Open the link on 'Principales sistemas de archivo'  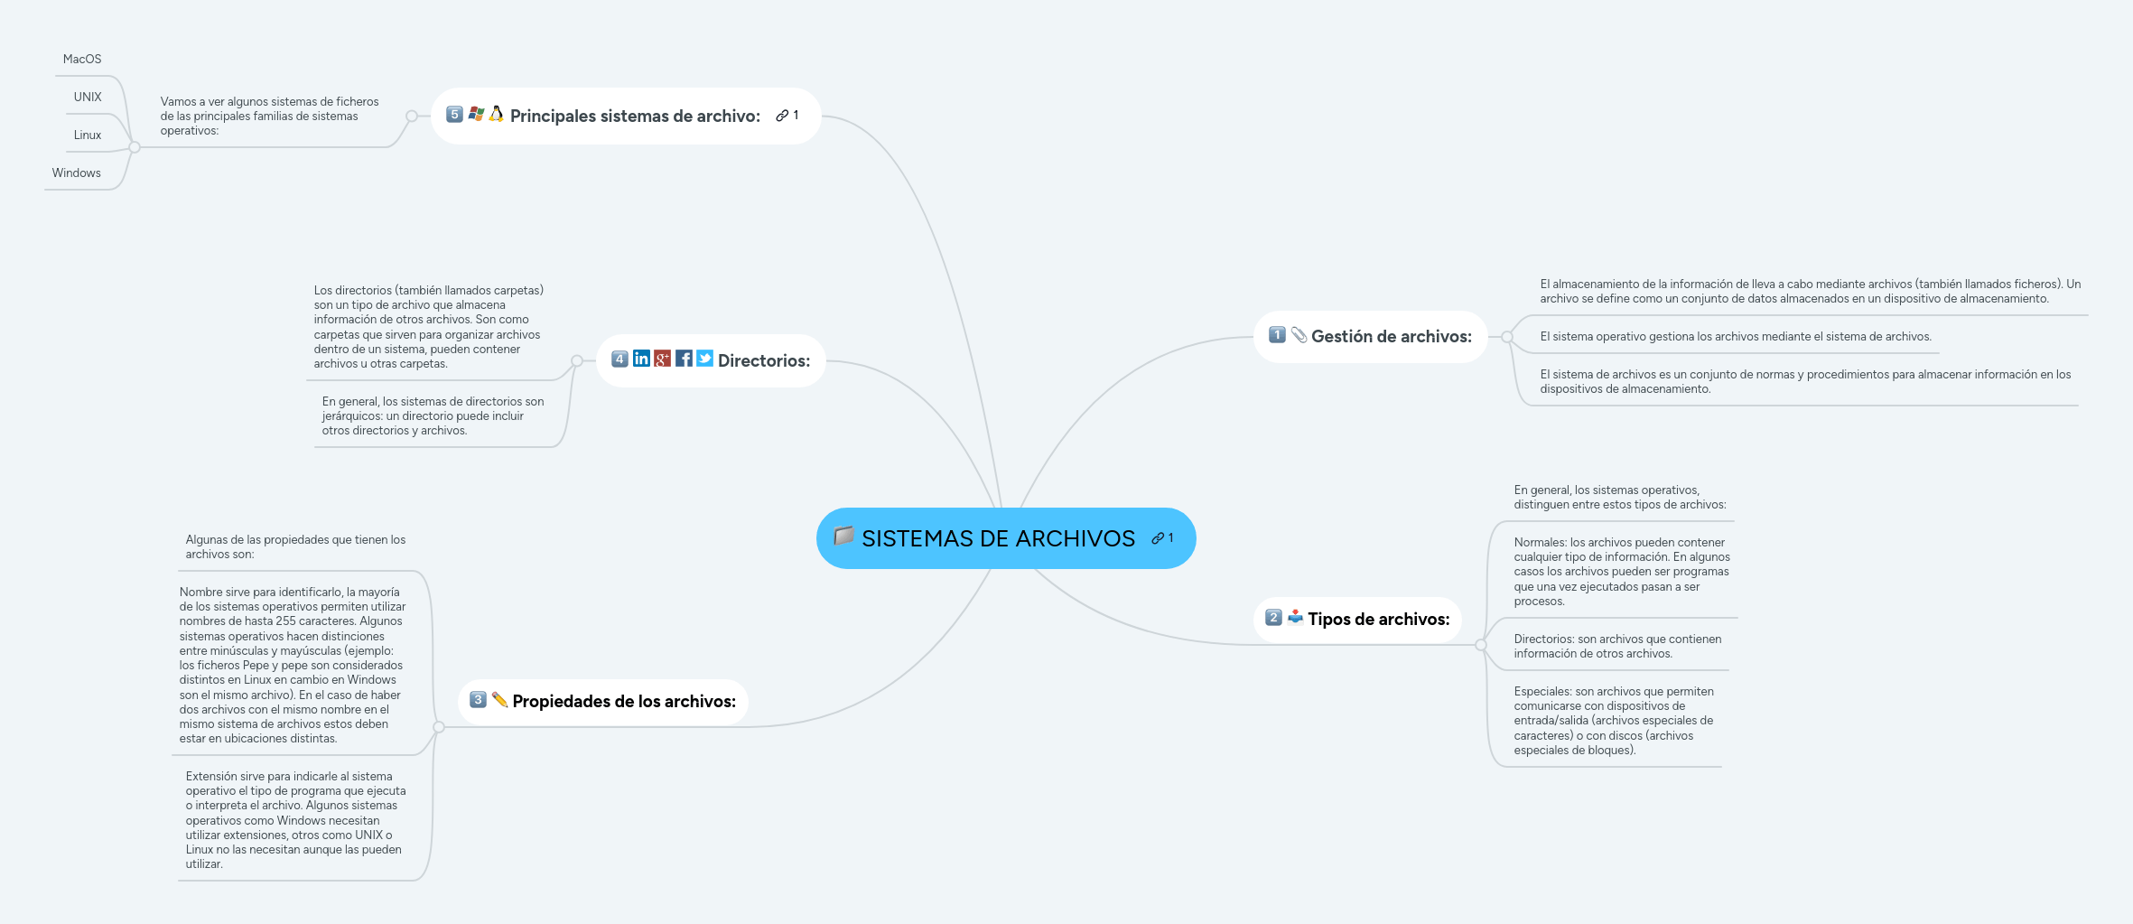[x=782, y=115]
